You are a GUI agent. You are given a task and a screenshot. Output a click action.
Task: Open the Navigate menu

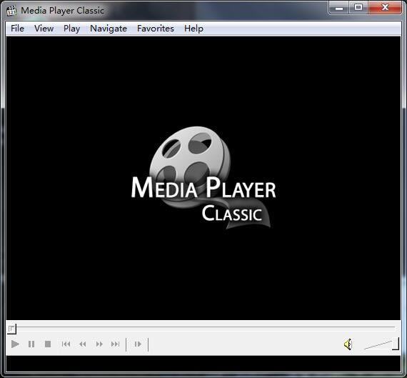click(x=109, y=29)
